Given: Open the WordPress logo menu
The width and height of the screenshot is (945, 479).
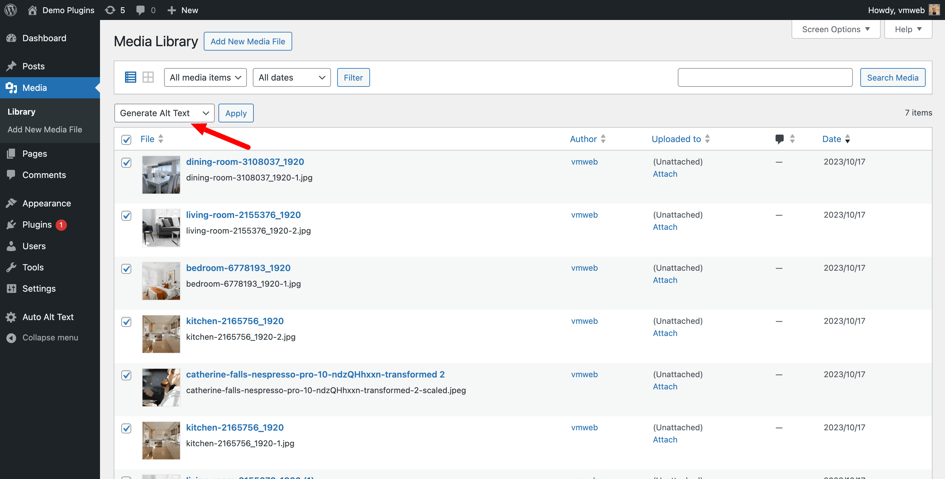Looking at the screenshot, I should click(11, 10).
